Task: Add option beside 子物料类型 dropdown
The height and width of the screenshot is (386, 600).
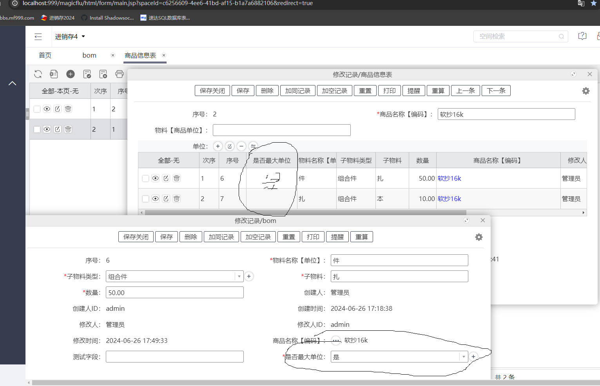Action: 249,276
